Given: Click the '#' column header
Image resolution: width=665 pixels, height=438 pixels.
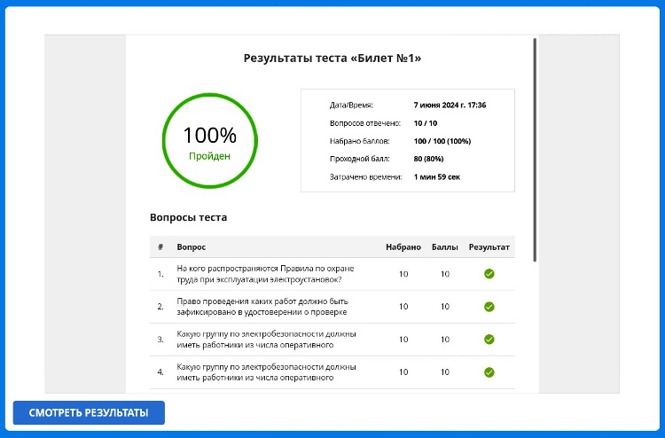Looking at the screenshot, I should (160, 246).
